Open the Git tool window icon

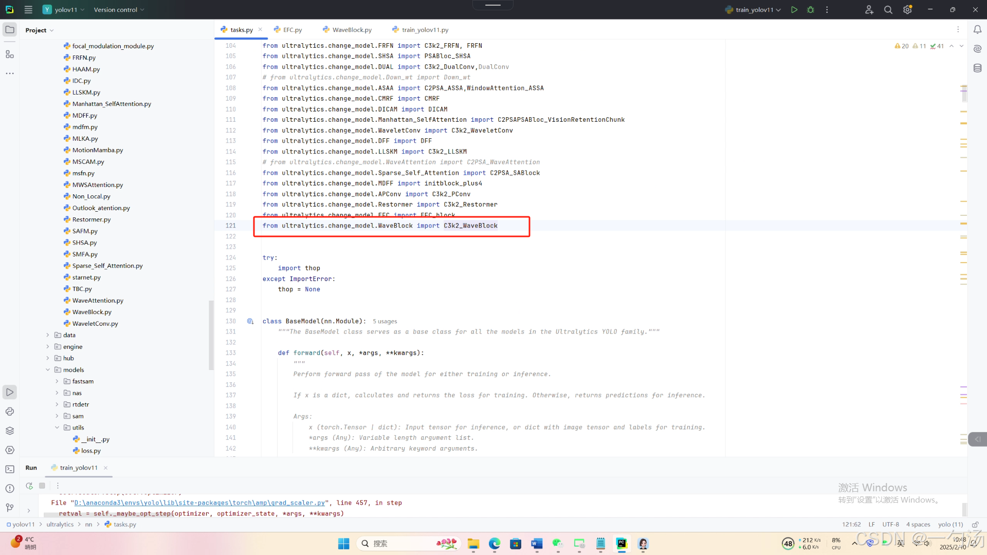[x=10, y=508]
